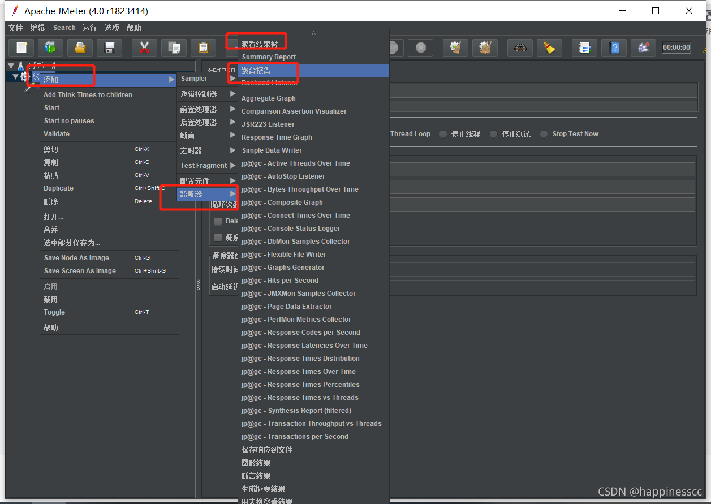Click the New test plan toolbar icon
The image size is (711, 504).
[21, 48]
